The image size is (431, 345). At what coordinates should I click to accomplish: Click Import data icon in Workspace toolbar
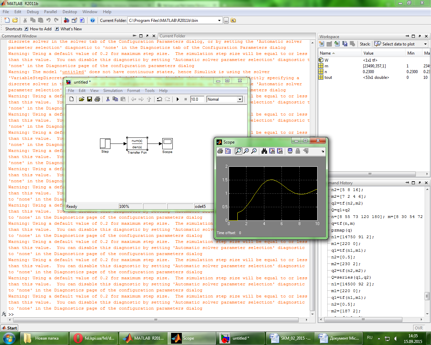click(337, 44)
